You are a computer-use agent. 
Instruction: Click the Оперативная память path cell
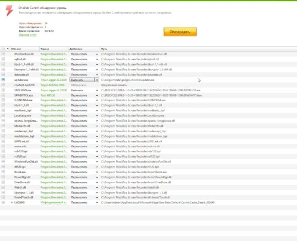coord(114,85)
